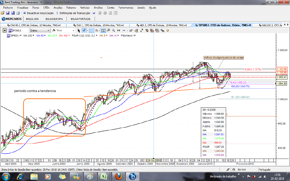Expand the SP500.I legend dropdown
Viewport: 290px width, 181px height.
pos(21,35)
